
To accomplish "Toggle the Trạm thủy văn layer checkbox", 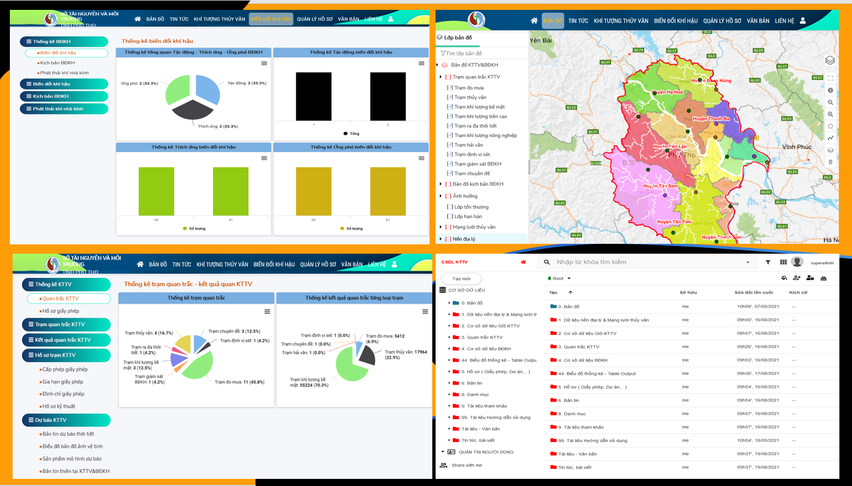I will coord(450,98).
